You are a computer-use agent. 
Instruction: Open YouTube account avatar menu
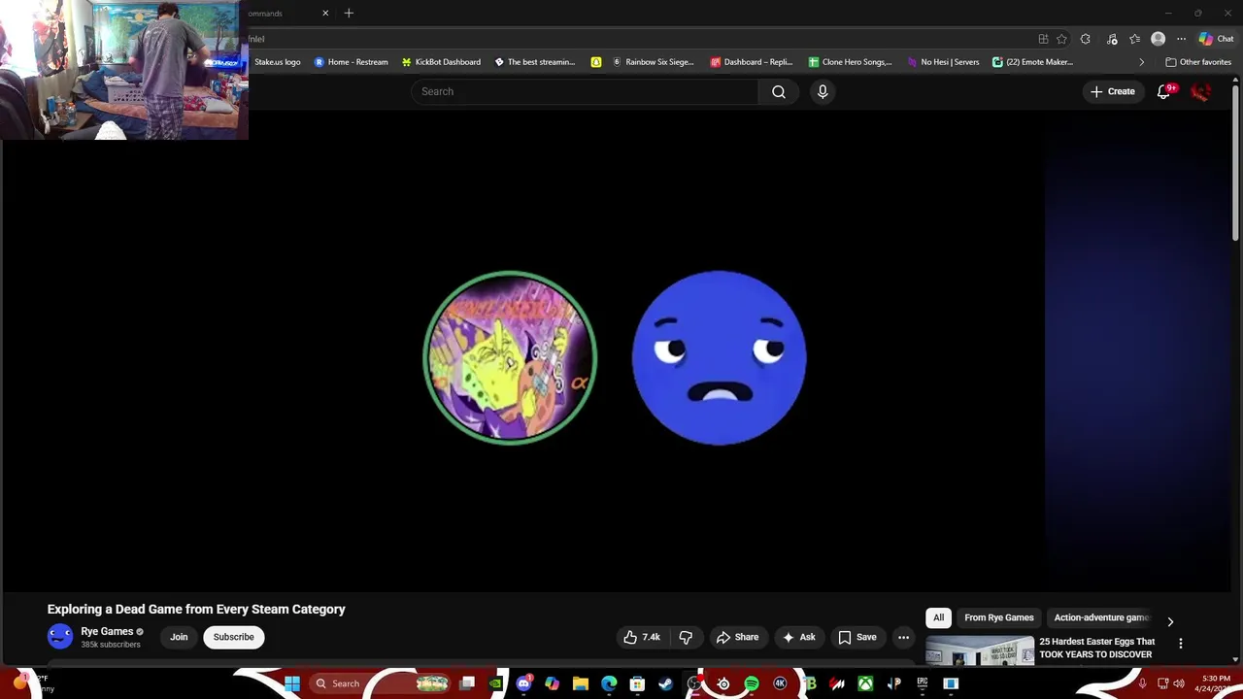tap(1201, 91)
